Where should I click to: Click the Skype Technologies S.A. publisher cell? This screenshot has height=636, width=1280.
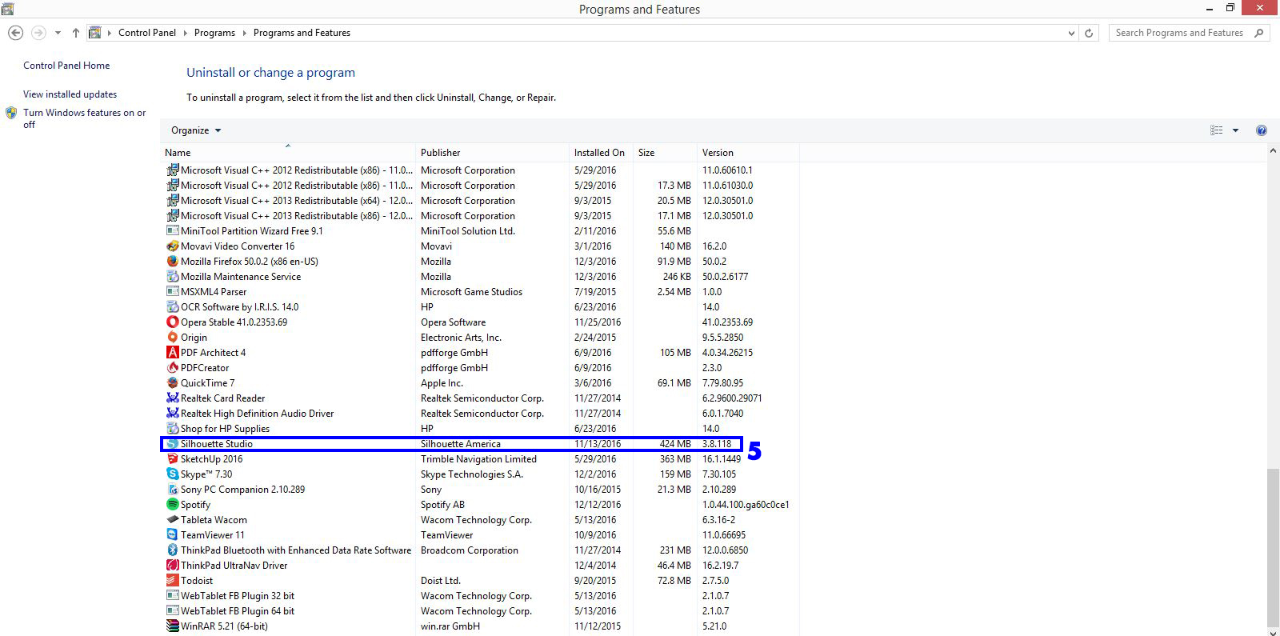click(x=472, y=474)
